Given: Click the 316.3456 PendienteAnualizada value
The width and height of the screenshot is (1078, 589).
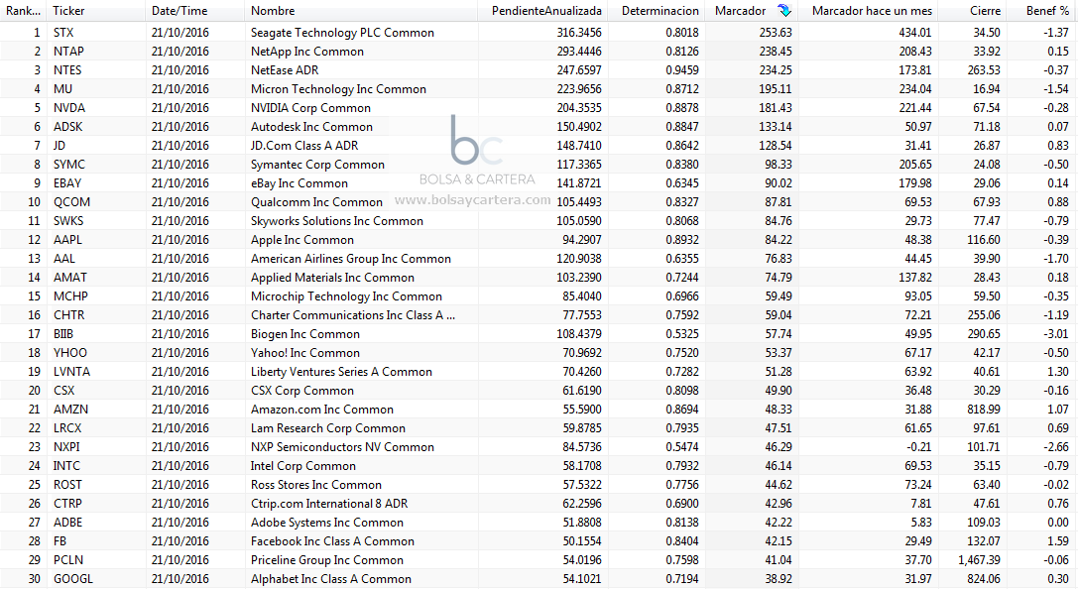Looking at the screenshot, I should [x=579, y=33].
